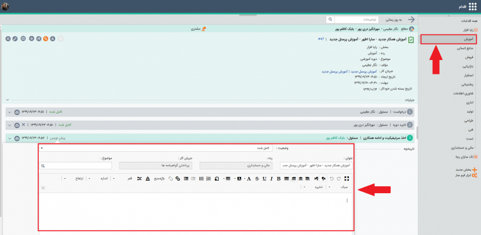Open the line height (ارتفاع) dropdown
The height and width of the screenshot is (235, 481).
tap(75, 179)
